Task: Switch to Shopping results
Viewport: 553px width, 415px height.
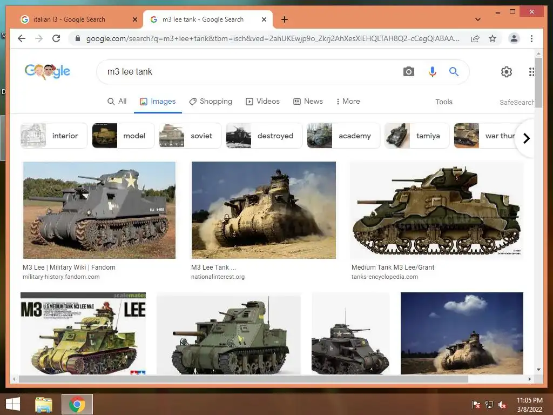Action: [x=211, y=102]
